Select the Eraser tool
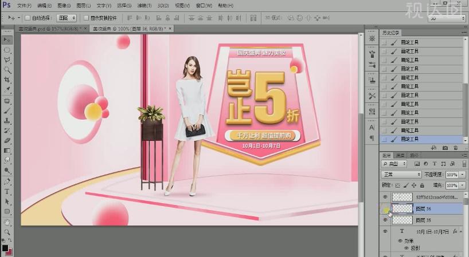The height and width of the screenshot is (257, 469). [x=7, y=141]
